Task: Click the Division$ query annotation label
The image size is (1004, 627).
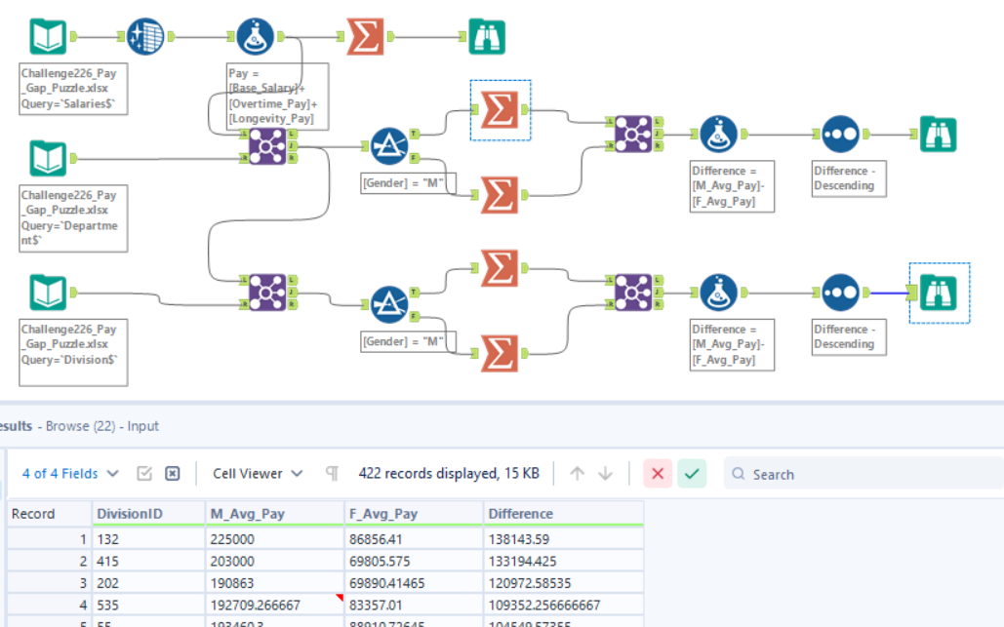Action: (x=73, y=352)
